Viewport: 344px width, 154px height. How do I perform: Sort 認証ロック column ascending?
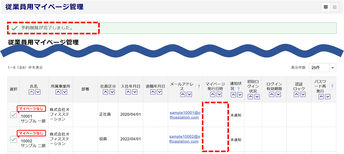pos(297,94)
